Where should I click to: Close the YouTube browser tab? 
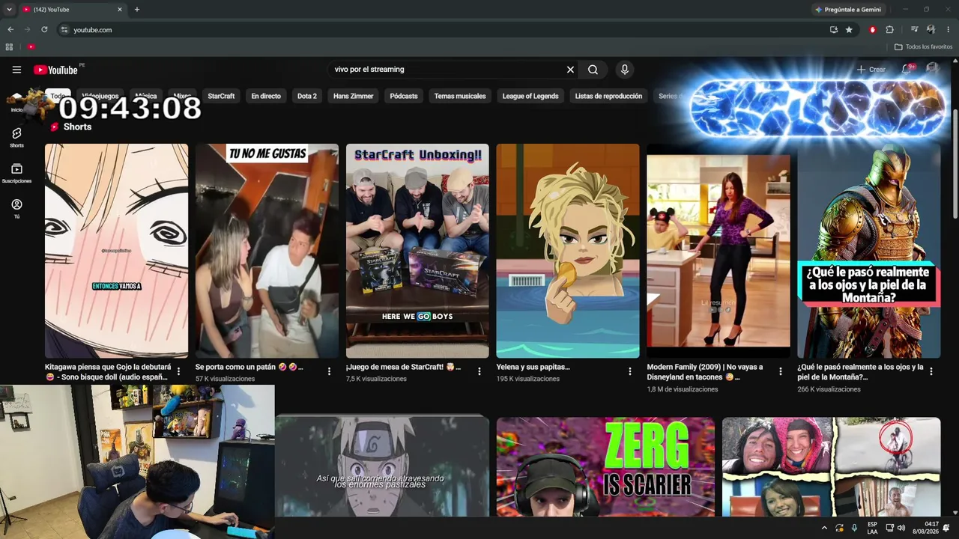tap(120, 10)
